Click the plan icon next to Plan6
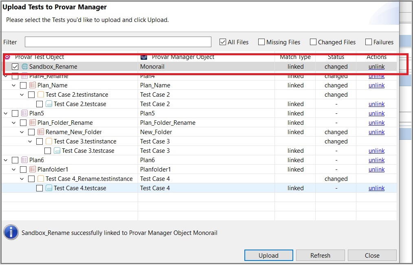The image size is (413, 265). (24, 160)
